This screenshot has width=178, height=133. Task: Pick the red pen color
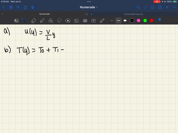(x=152, y=21)
